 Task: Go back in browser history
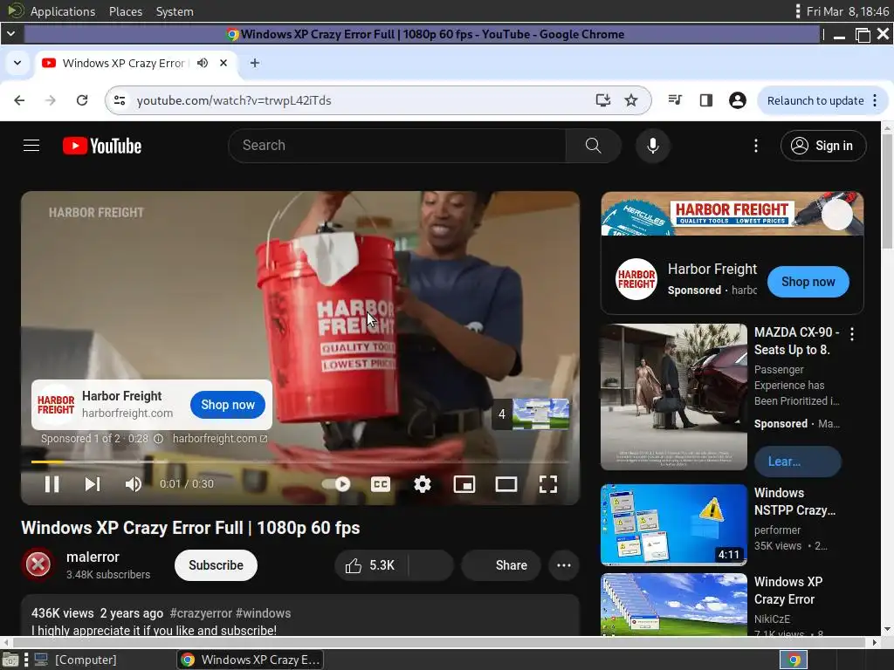(x=19, y=100)
